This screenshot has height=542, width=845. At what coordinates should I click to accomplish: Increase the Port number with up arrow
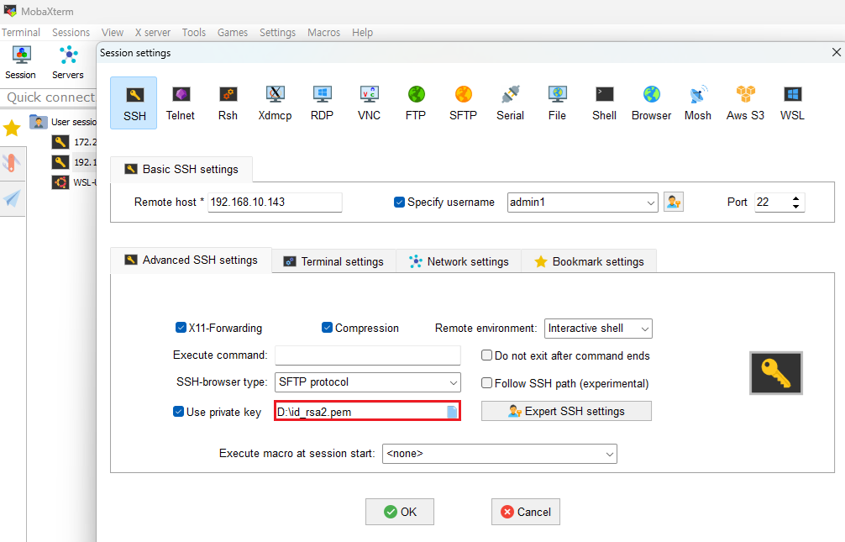coord(796,198)
